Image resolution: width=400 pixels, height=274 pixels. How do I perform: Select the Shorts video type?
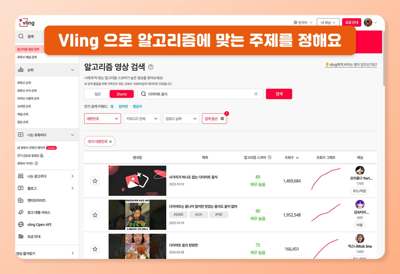(122, 94)
